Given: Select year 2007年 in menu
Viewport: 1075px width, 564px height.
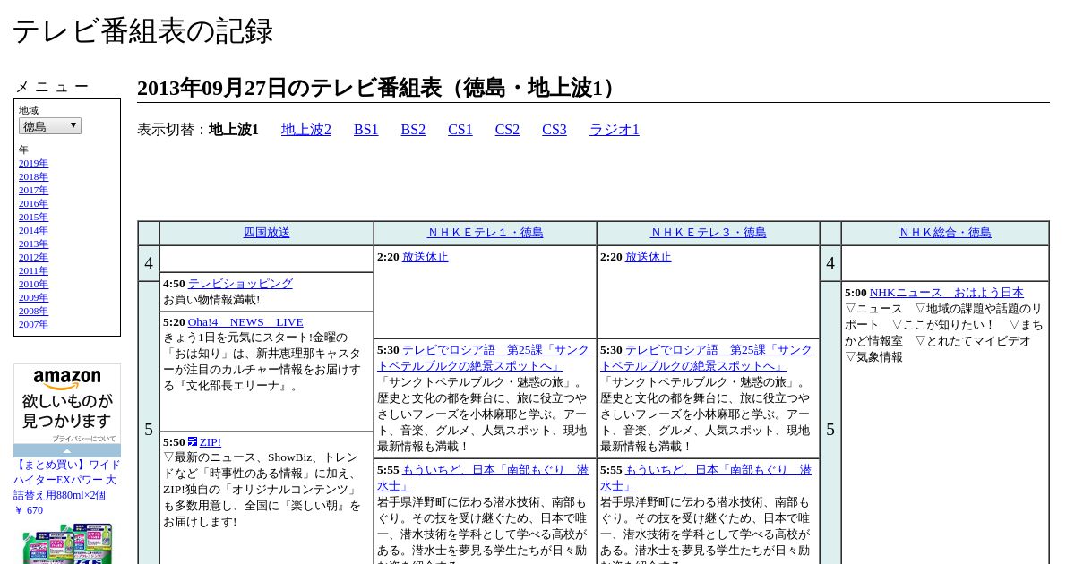Looking at the screenshot, I should pyautogui.click(x=33, y=324).
